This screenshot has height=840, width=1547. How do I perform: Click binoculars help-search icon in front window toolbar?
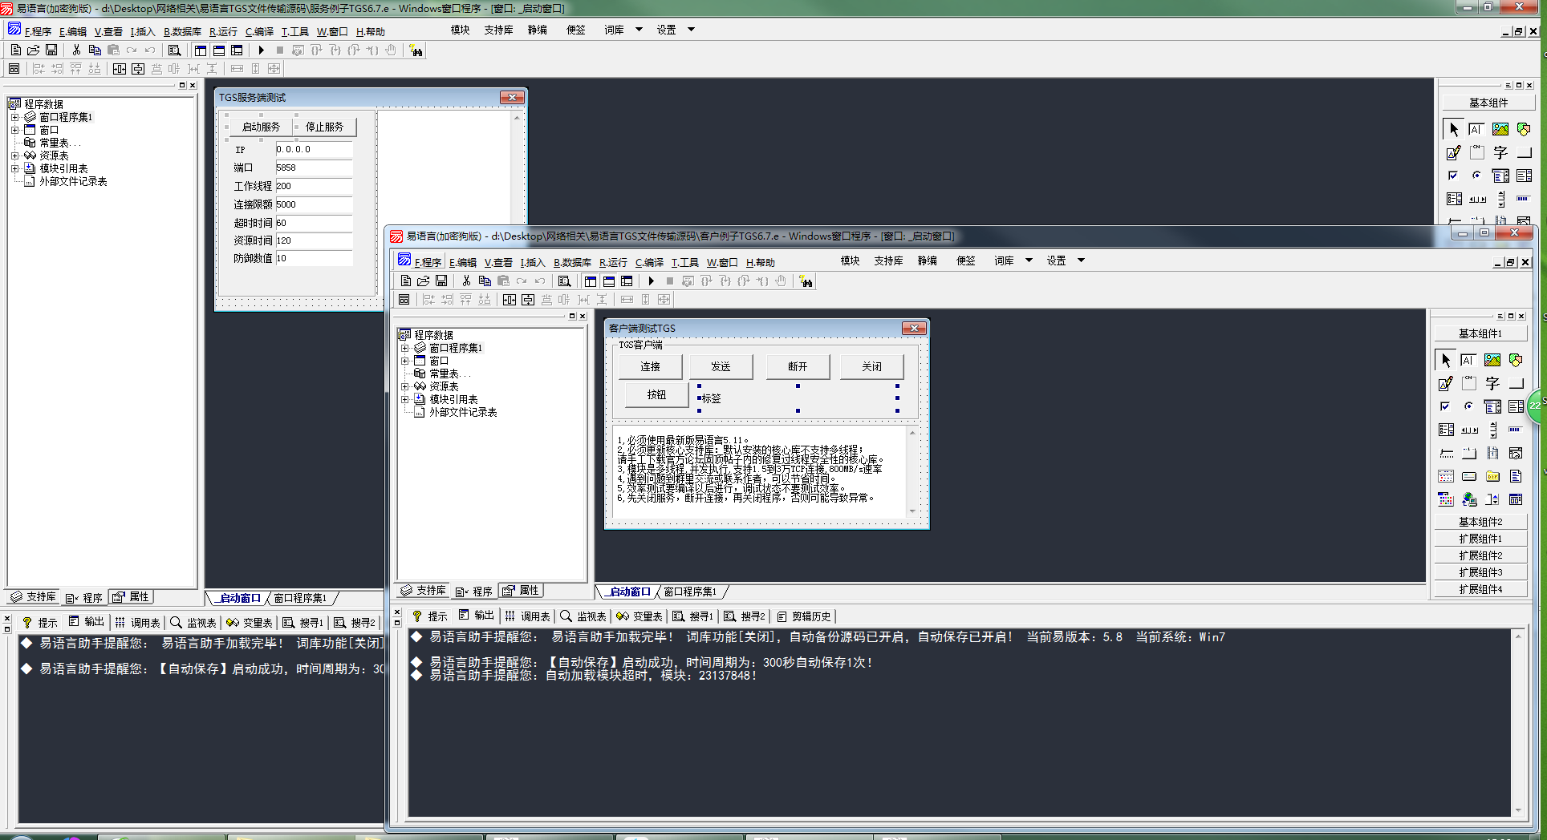[806, 281]
